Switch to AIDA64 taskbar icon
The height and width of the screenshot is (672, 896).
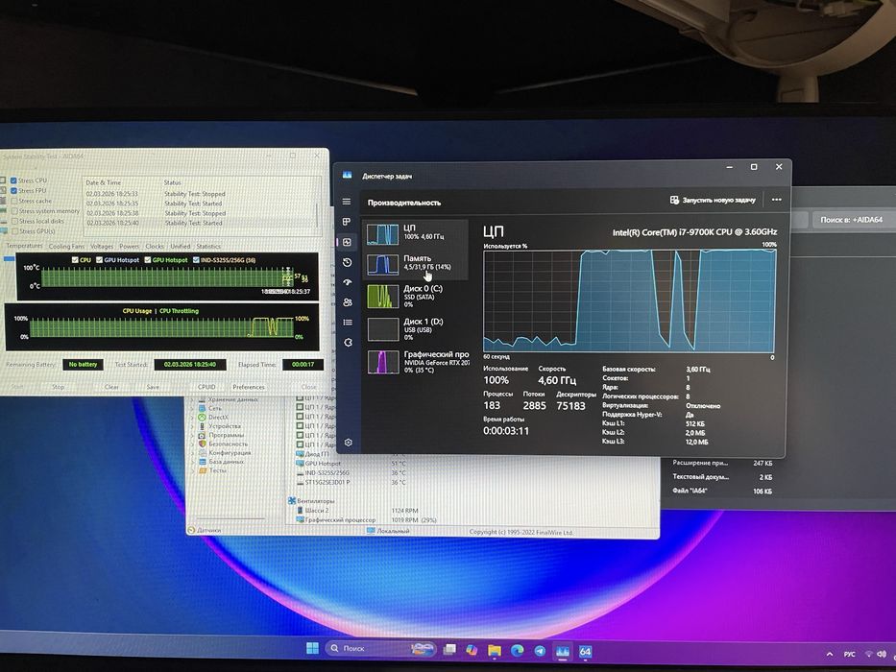coord(585,652)
